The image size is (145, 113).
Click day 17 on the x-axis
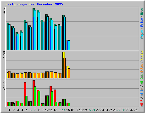[76, 110]
